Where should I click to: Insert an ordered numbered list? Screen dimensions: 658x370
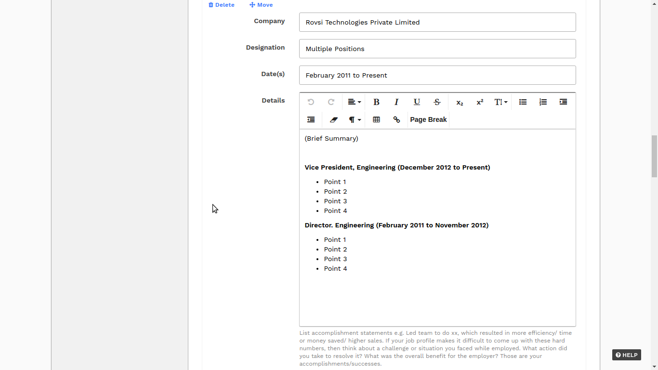pos(543,102)
